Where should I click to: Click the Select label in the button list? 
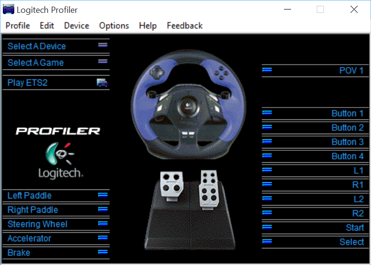(x=351, y=242)
